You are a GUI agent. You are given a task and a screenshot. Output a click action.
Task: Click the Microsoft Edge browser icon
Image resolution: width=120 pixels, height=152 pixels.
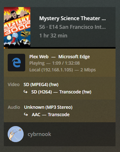pyautogui.click(x=16, y=62)
